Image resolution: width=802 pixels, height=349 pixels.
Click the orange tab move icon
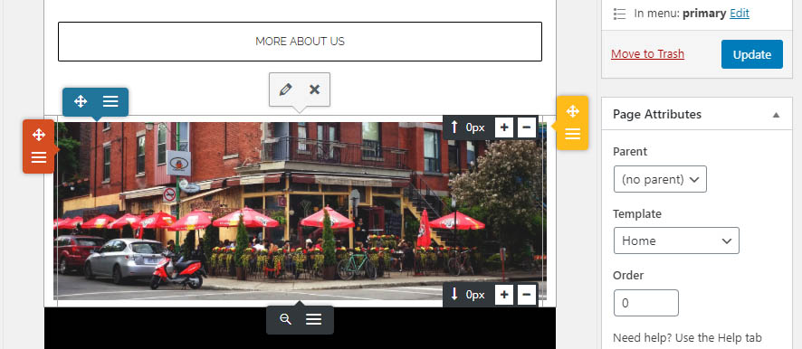click(x=39, y=135)
